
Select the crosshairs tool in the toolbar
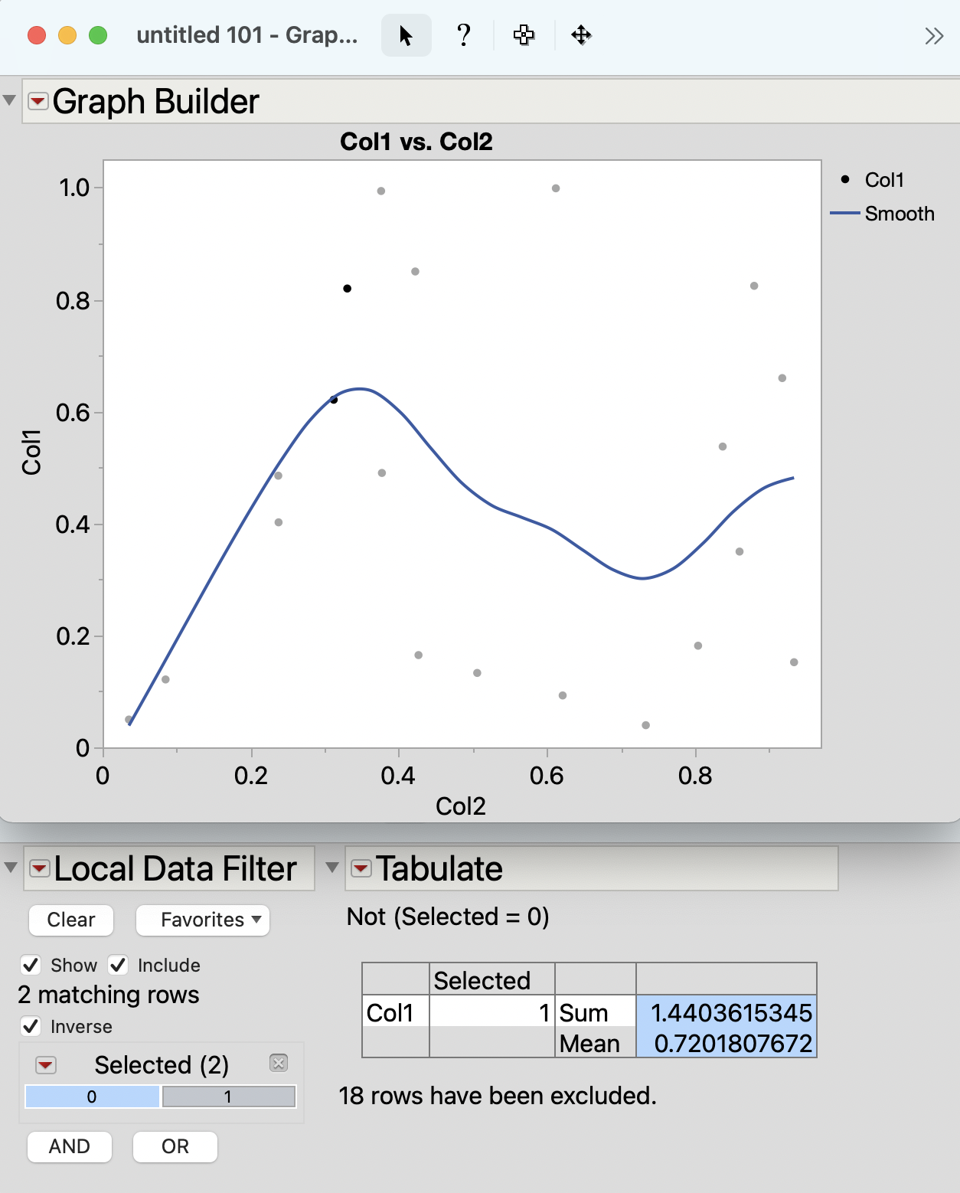pyautogui.click(x=524, y=34)
